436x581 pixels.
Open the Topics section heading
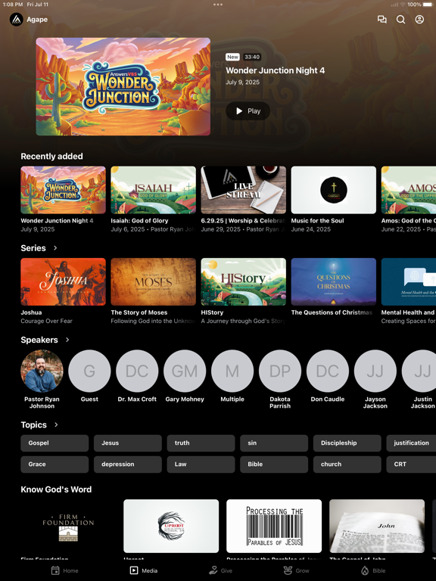(34, 424)
